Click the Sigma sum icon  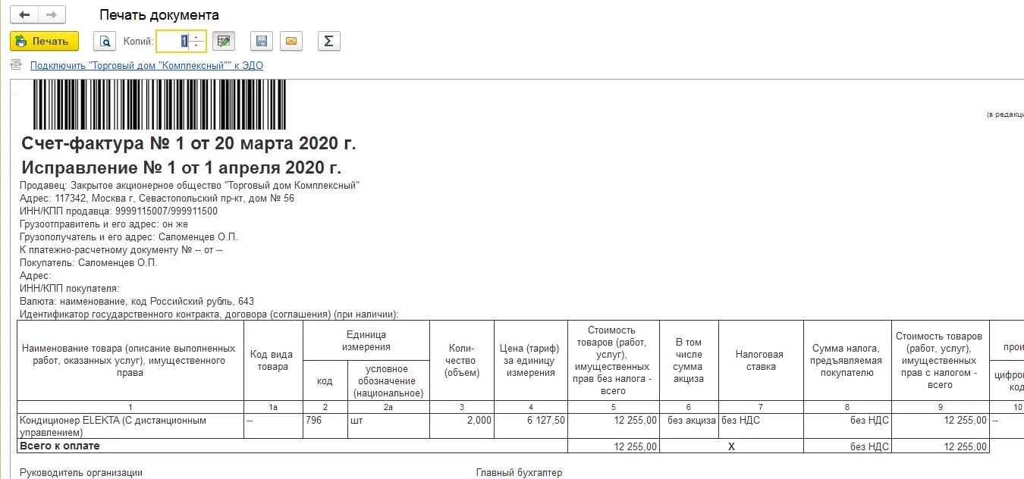click(x=328, y=41)
